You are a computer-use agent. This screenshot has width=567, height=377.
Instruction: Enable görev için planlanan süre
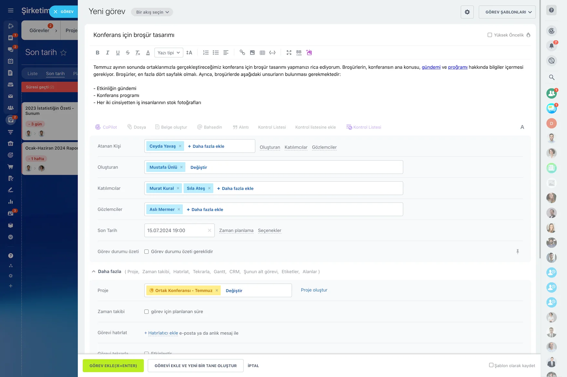[147, 312]
